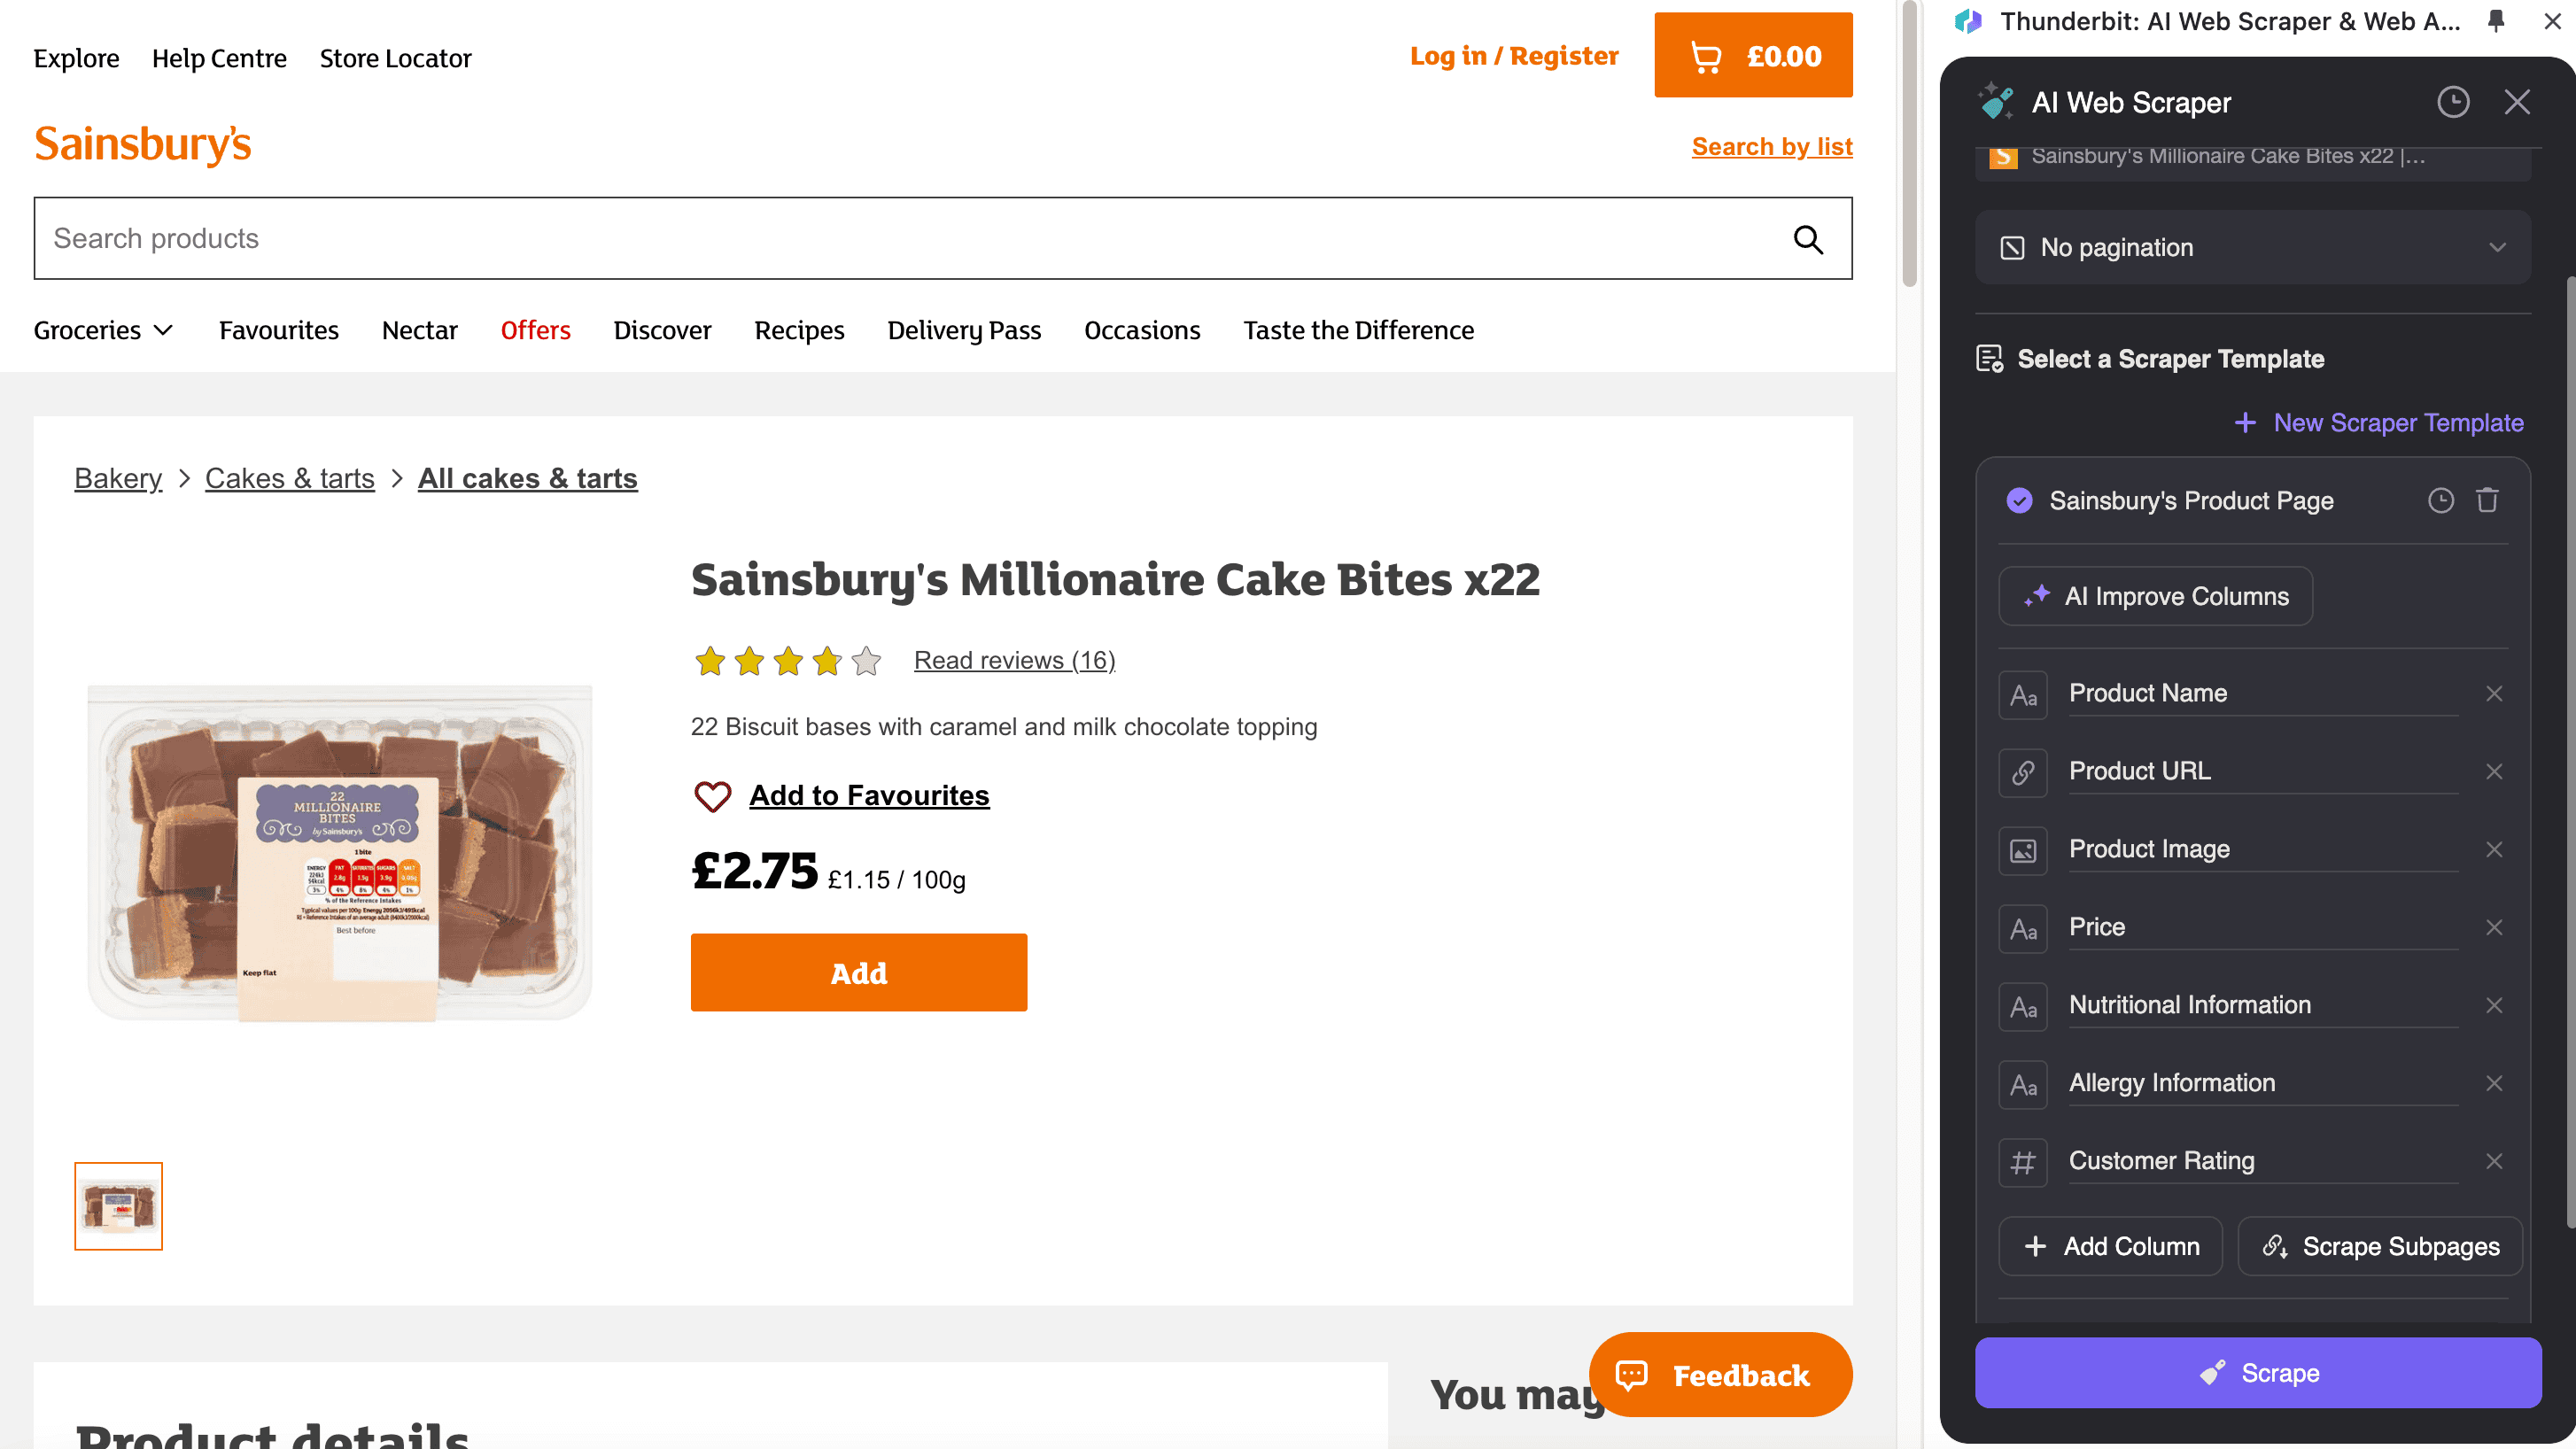Change Customer Rating column type icon

point(2023,1162)
